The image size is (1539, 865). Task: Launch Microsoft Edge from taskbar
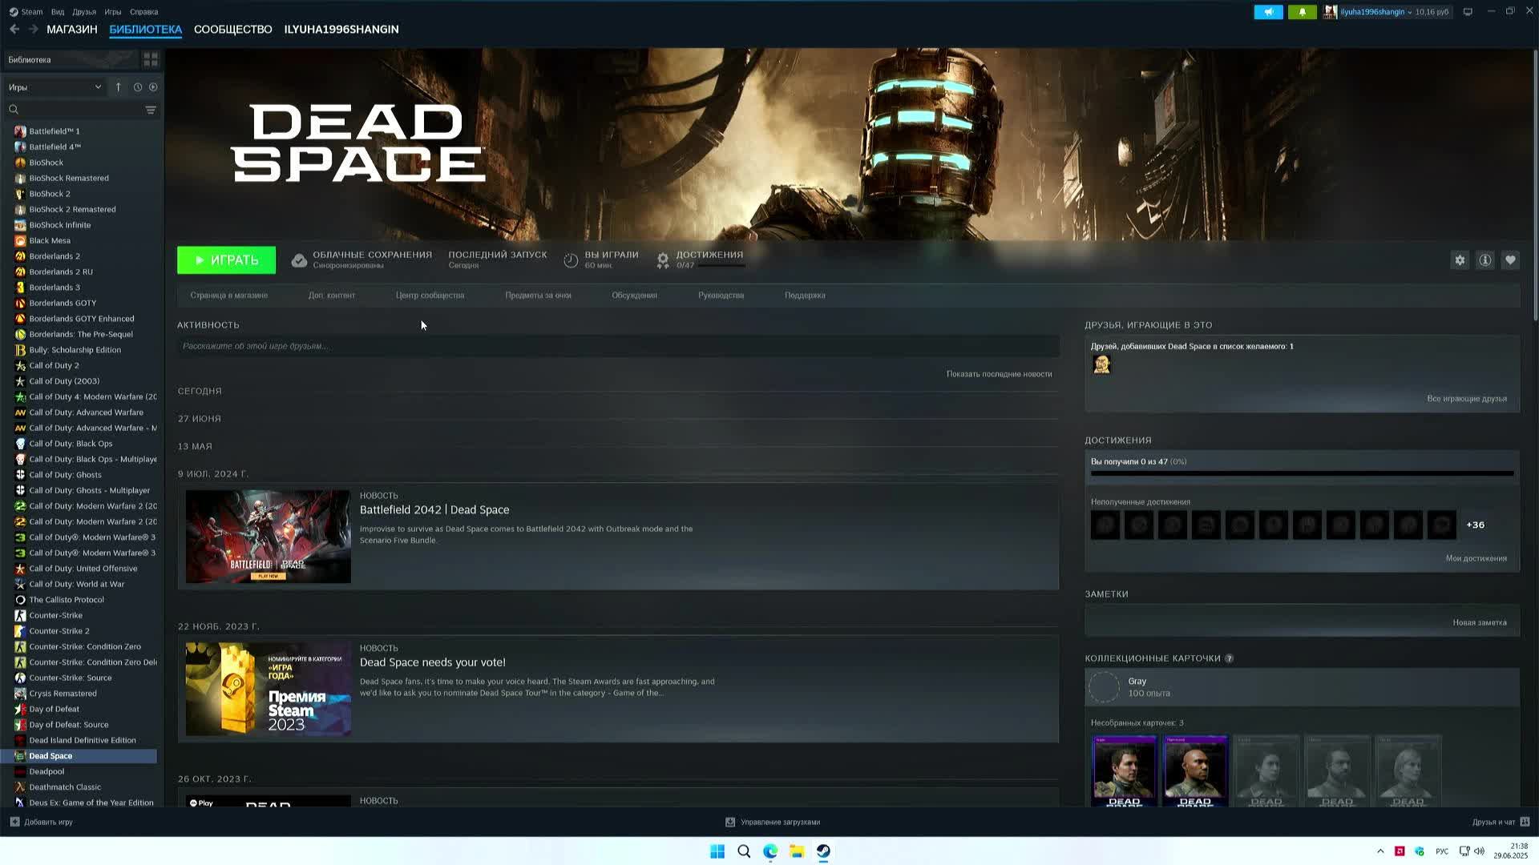click(770, 851)
